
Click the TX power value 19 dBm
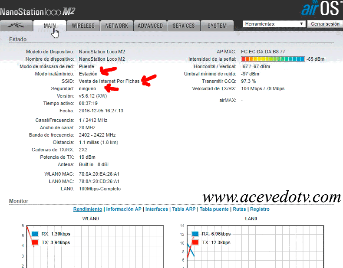tap(87, 157)
